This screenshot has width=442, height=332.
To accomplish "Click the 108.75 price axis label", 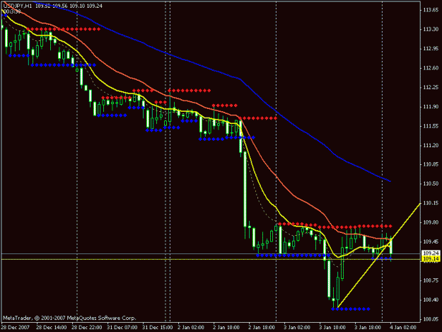I will coord(431,280).
